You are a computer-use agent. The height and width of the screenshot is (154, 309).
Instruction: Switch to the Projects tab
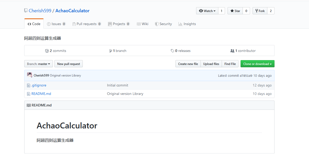pyautogui.click(x=119, y=24)
